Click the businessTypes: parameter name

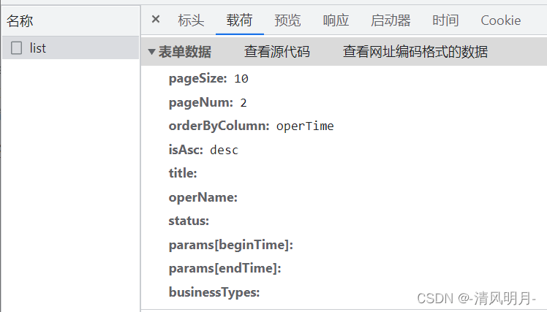click(214, 292)
